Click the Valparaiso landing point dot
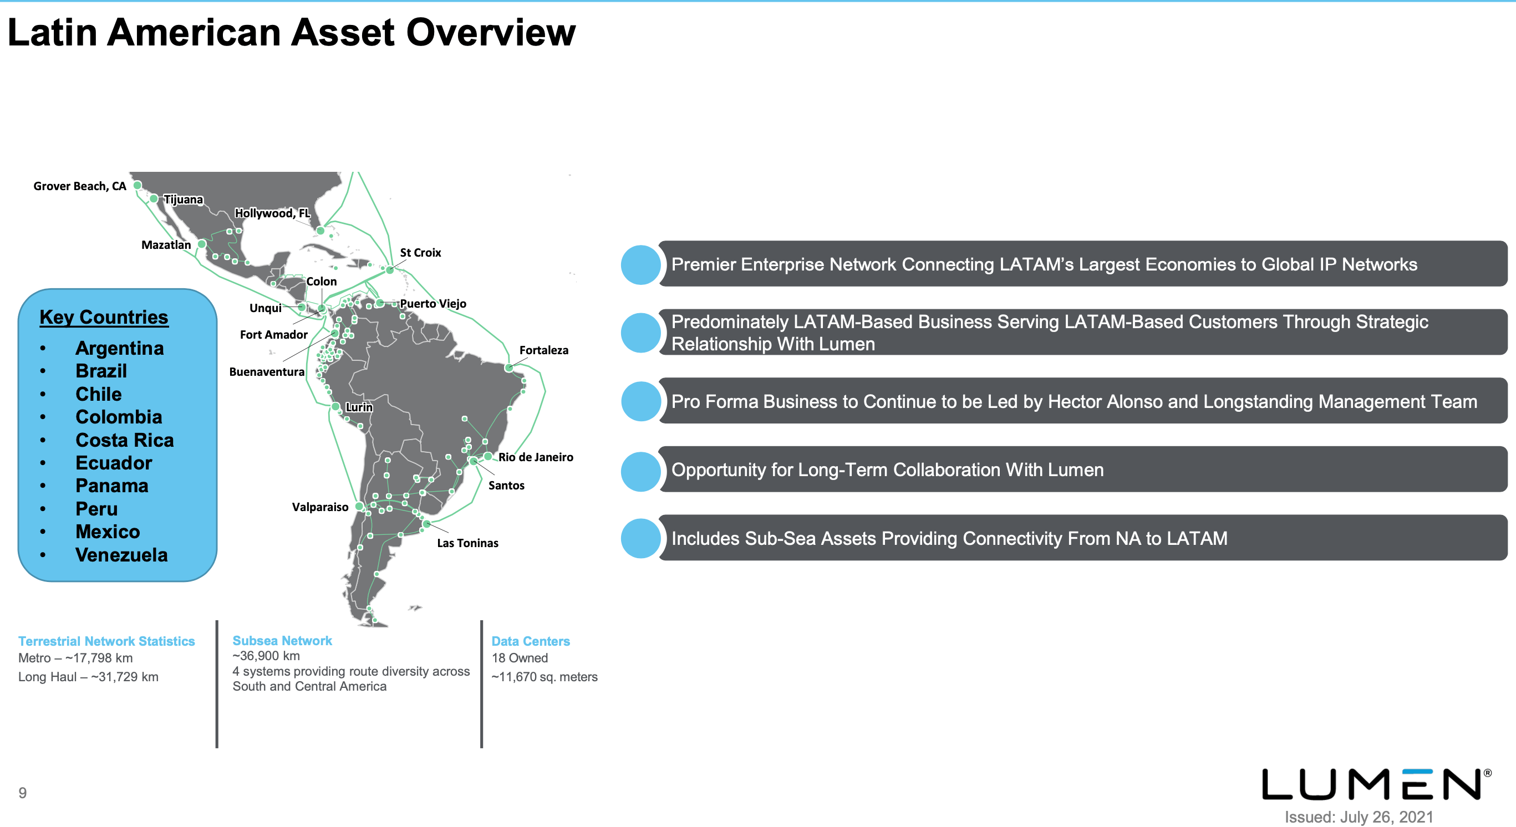 pyautogui.click(x=359, y=506)
